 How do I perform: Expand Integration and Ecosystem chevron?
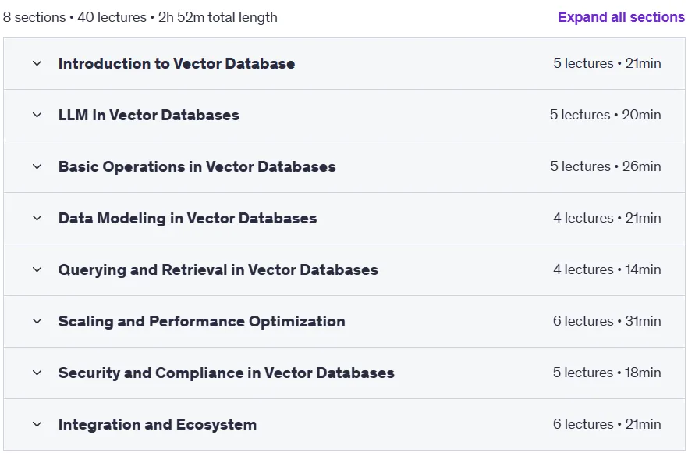click(x=37, y=424)
